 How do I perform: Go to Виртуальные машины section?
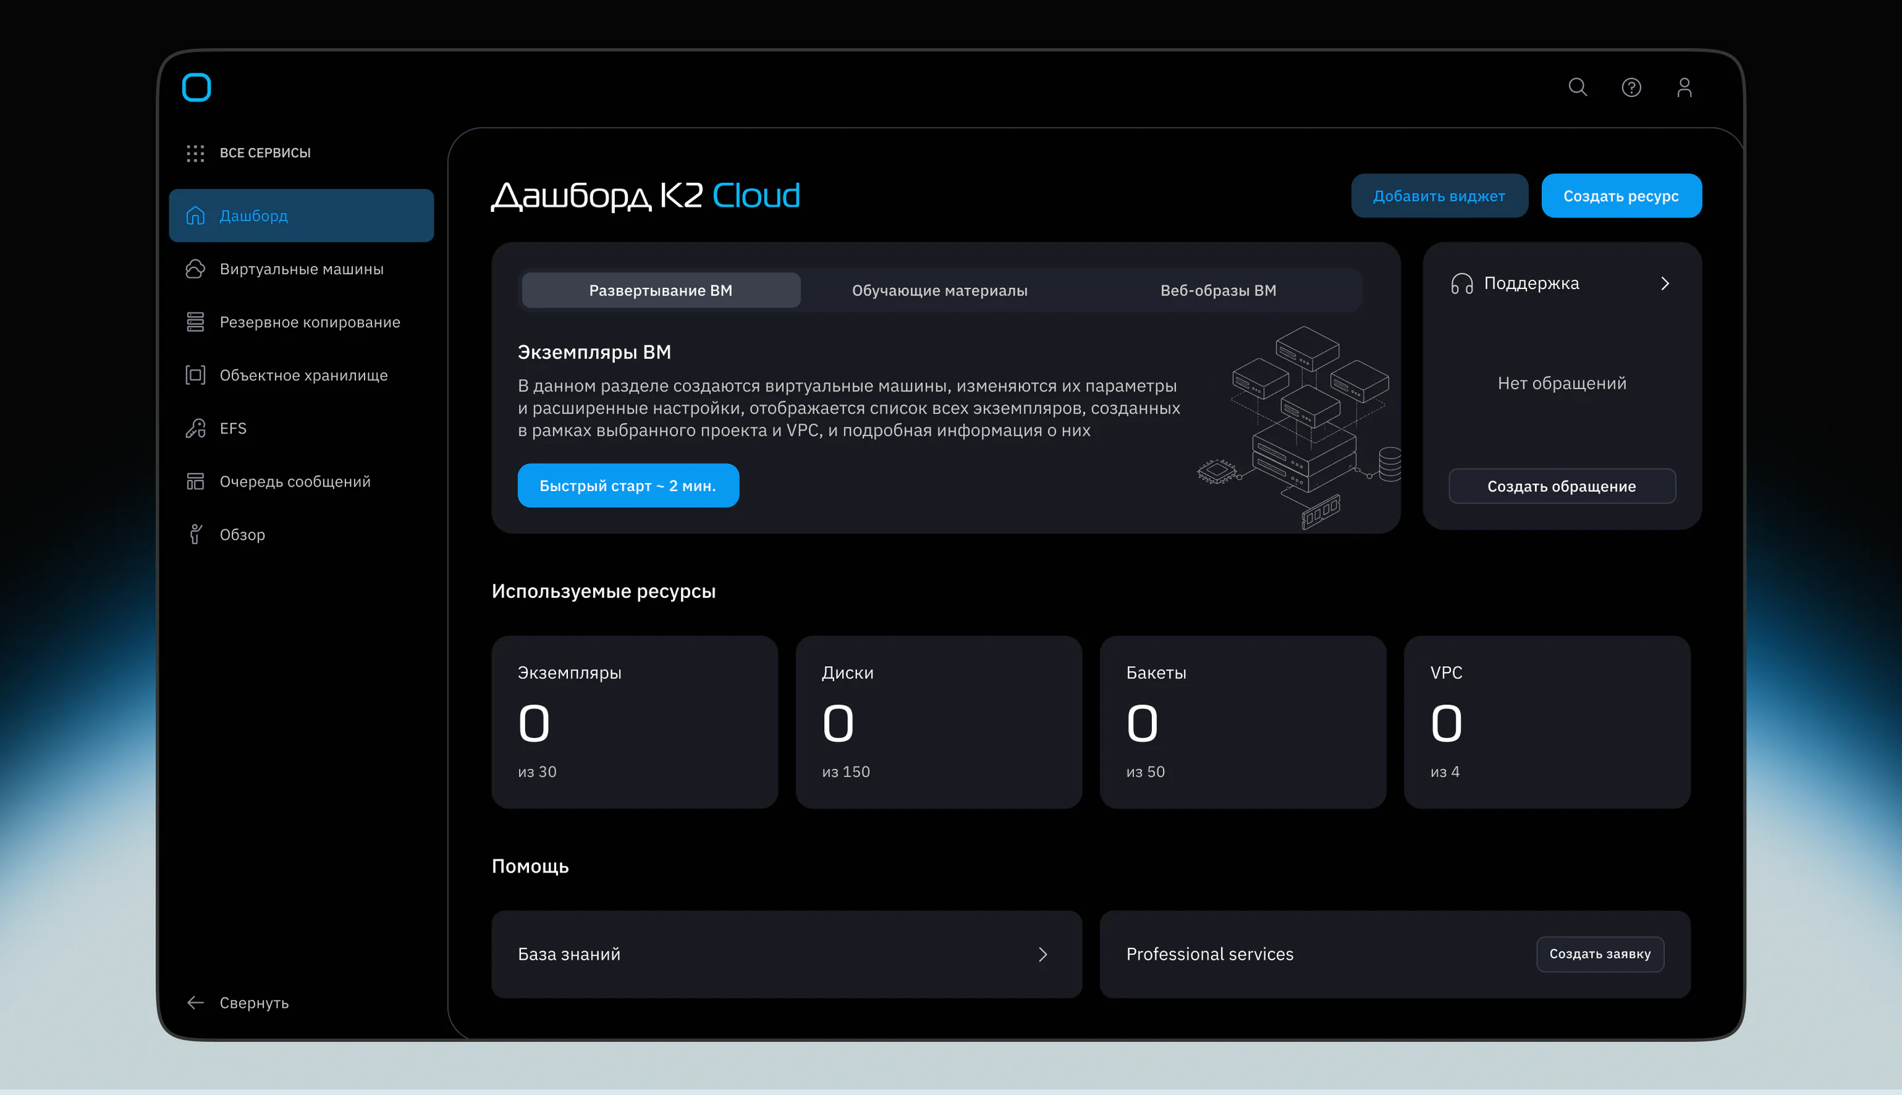click(301, 269)
